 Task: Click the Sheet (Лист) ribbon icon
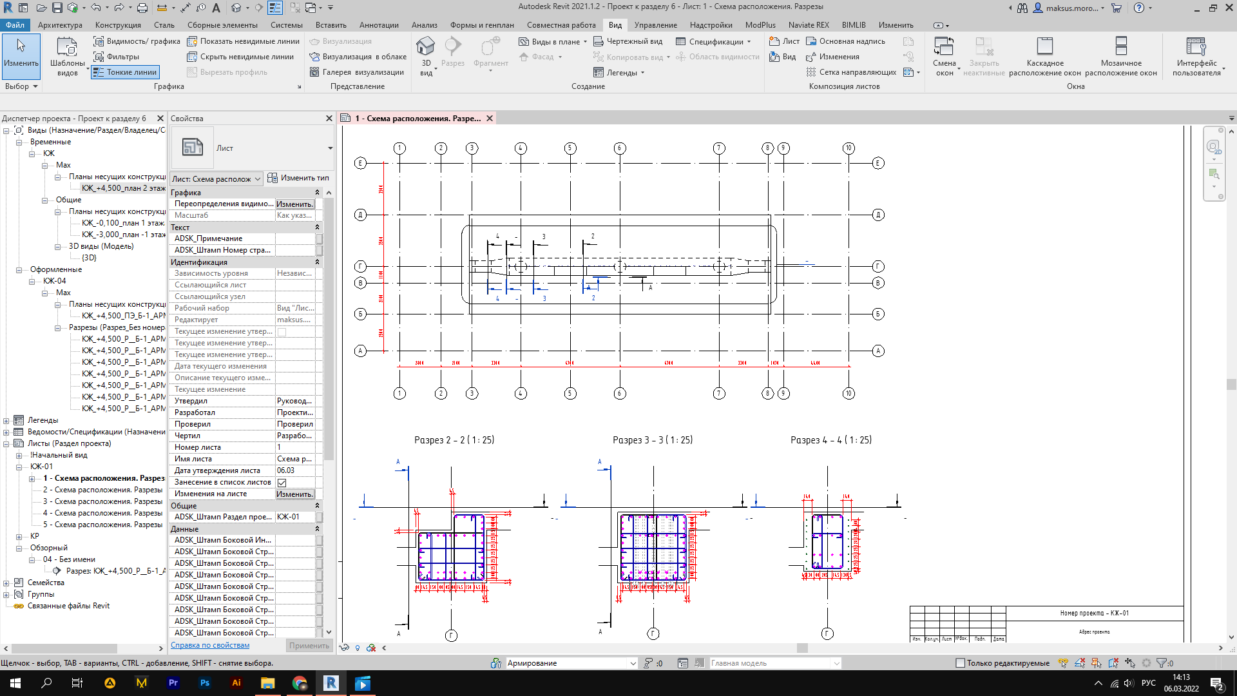click(784, 41)
